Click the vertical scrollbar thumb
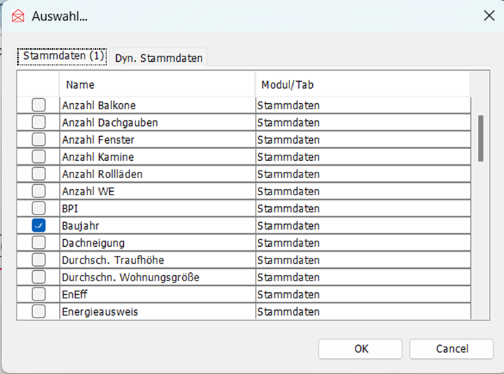Screen dimensions: 504x374 click(x=481, y=137)
